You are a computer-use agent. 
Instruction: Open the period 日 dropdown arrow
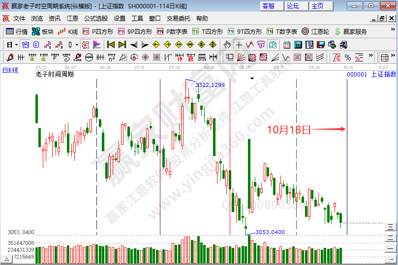click(x=16, y=45)
